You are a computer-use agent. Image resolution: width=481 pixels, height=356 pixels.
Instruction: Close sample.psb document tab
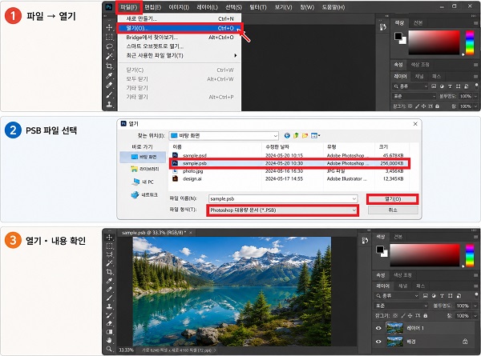point(191,233)
